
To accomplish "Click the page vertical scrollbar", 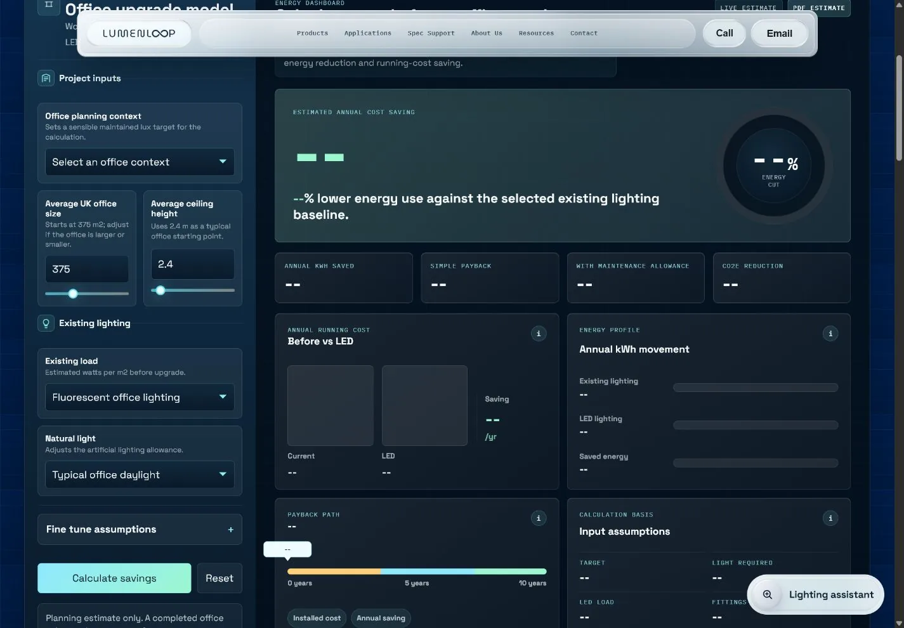I will pos(899,108).
